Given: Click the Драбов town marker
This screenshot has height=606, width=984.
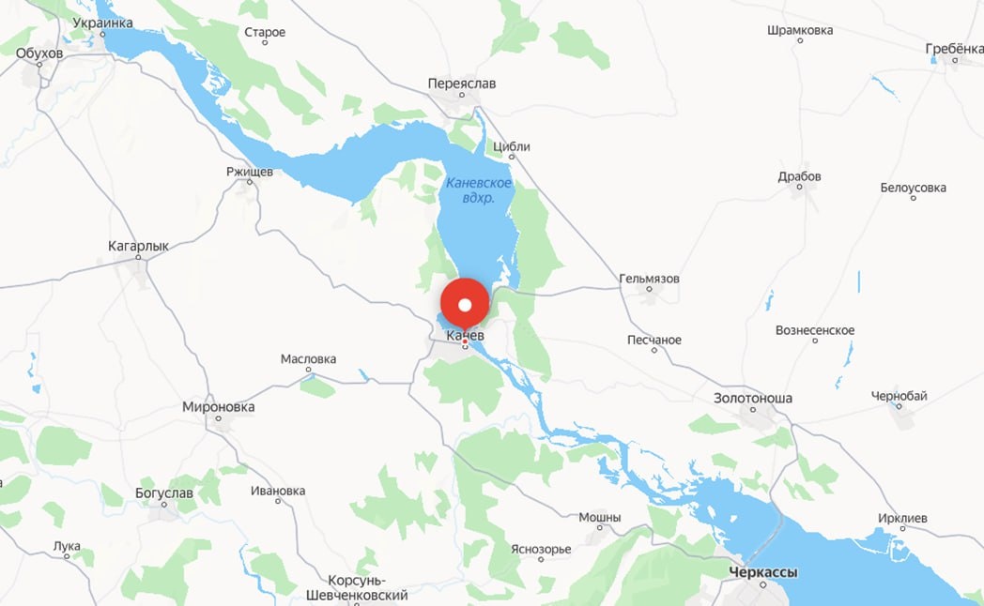Looking at the screenshot, I should click(800, 187).
